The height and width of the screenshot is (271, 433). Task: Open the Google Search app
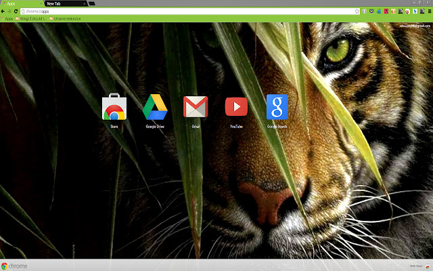277,107
